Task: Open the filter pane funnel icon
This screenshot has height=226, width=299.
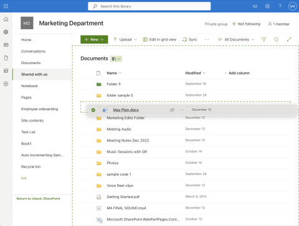Action: (x=263, y=39)
